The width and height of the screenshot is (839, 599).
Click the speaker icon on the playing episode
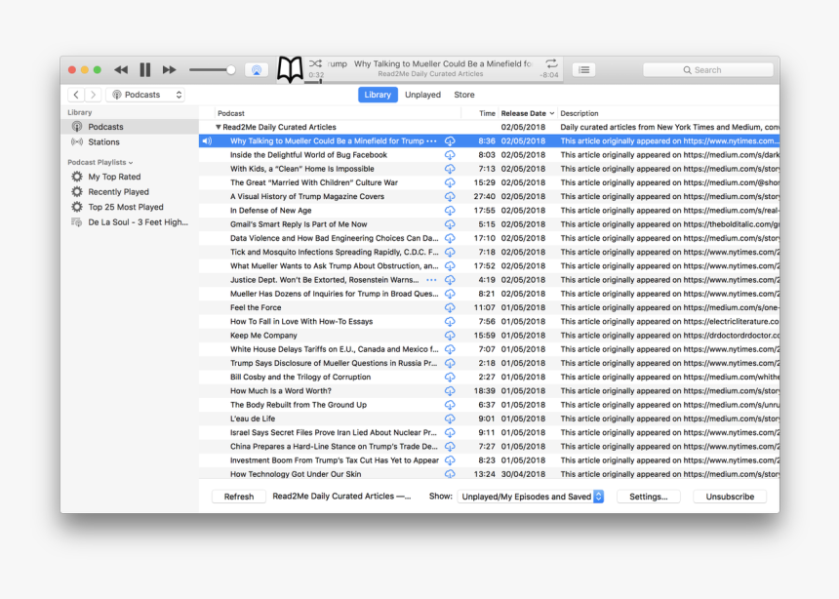coord(207,141)
